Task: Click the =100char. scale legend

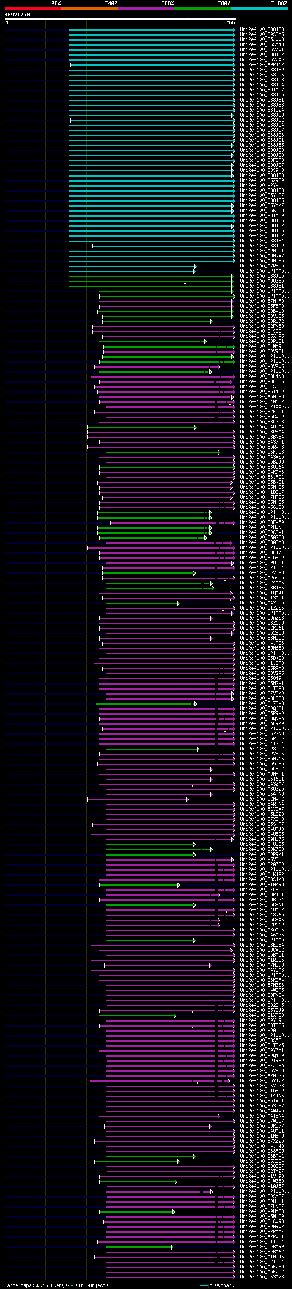Action: [x=217, y=1285]
